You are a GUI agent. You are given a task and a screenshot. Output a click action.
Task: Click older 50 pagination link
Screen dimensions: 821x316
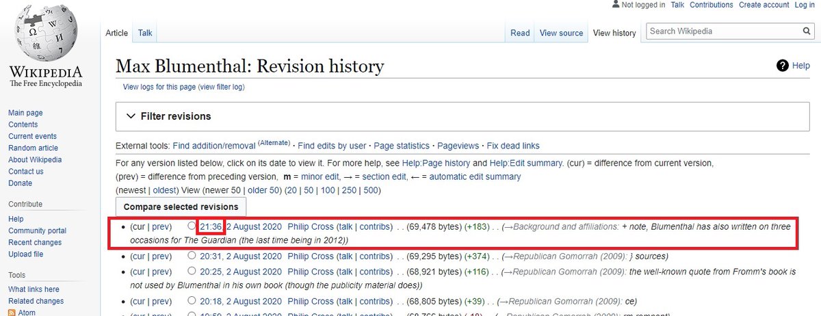263,189
